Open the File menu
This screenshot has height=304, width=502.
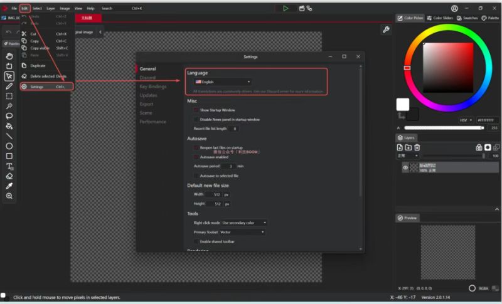14,8
